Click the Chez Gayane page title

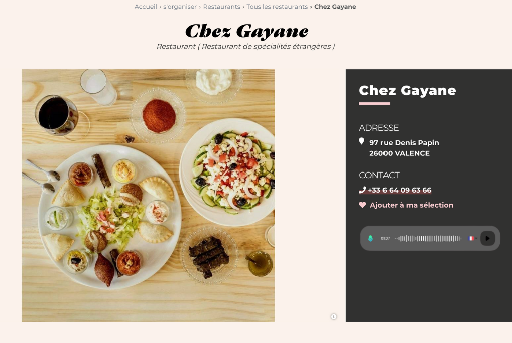[x=246, y=31]
